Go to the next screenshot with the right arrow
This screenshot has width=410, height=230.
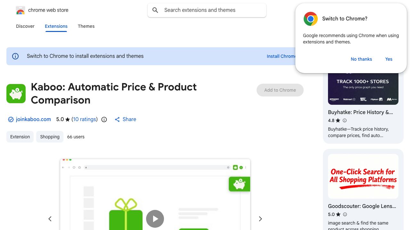click(x=260, y=219)
